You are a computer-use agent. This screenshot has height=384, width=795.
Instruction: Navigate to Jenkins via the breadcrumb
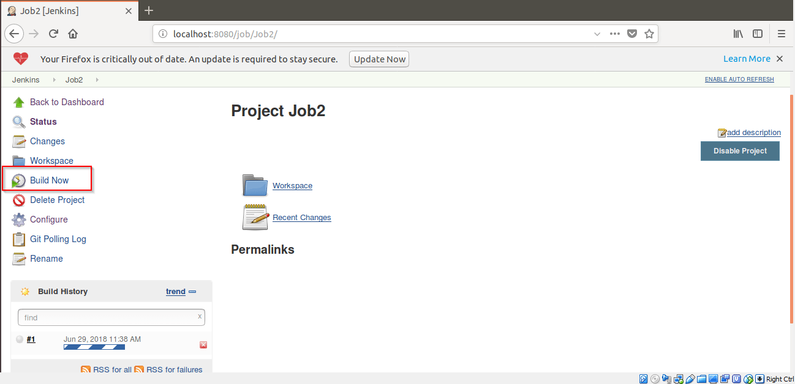click(26, 79)
